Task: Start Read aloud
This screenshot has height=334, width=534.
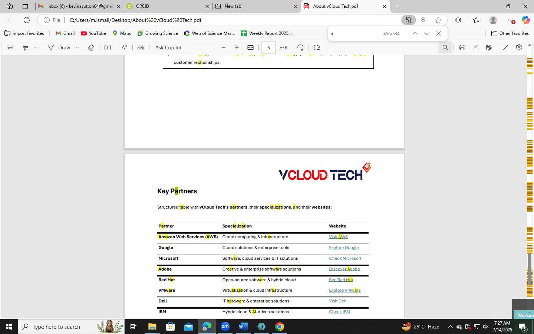Action: coord(124,48)
